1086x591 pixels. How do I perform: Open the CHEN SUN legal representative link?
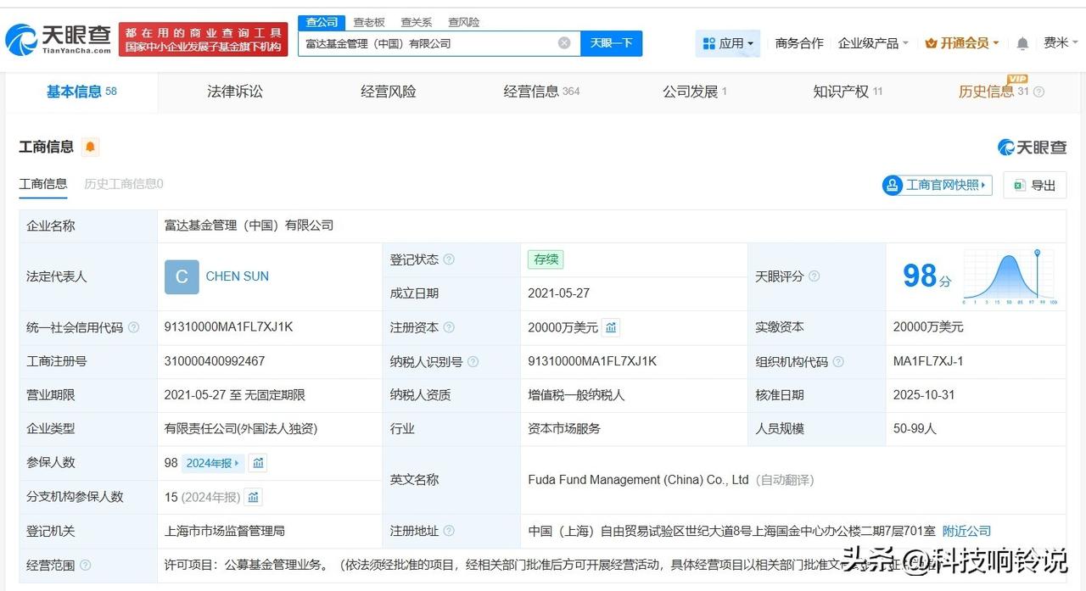(x=238, y=276)
